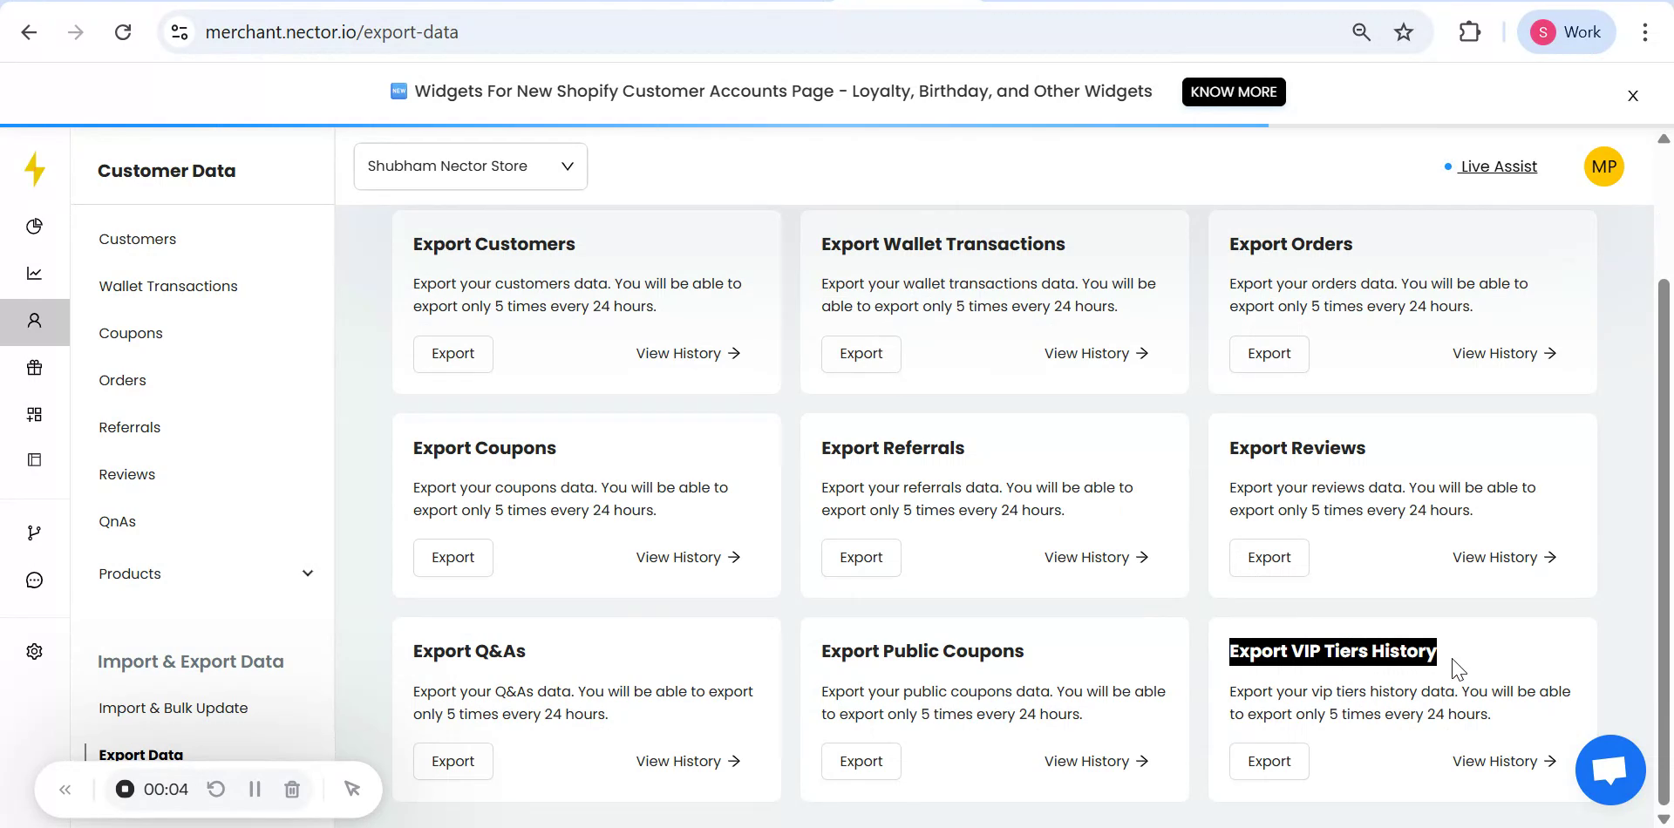
Task: Open the Shubham Nector Store dropdown
Action: (470, 166)
